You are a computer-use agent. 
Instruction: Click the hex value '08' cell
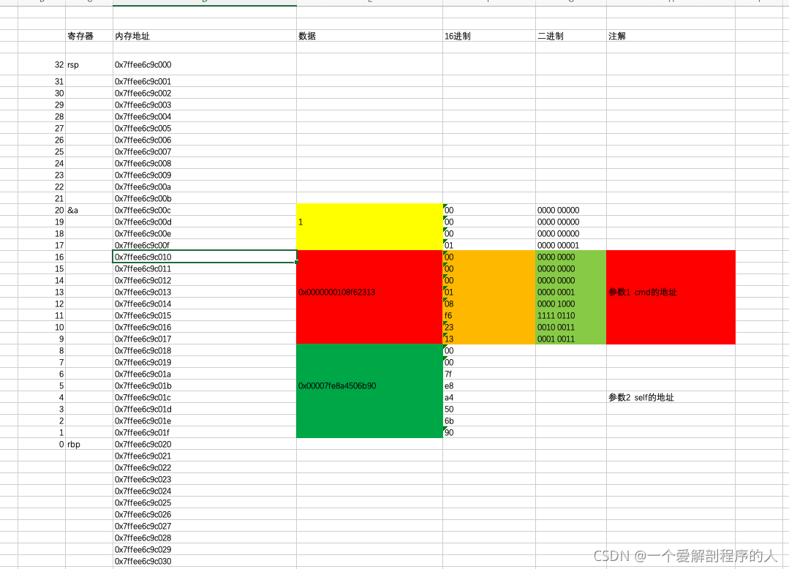(x=489, y=304)
